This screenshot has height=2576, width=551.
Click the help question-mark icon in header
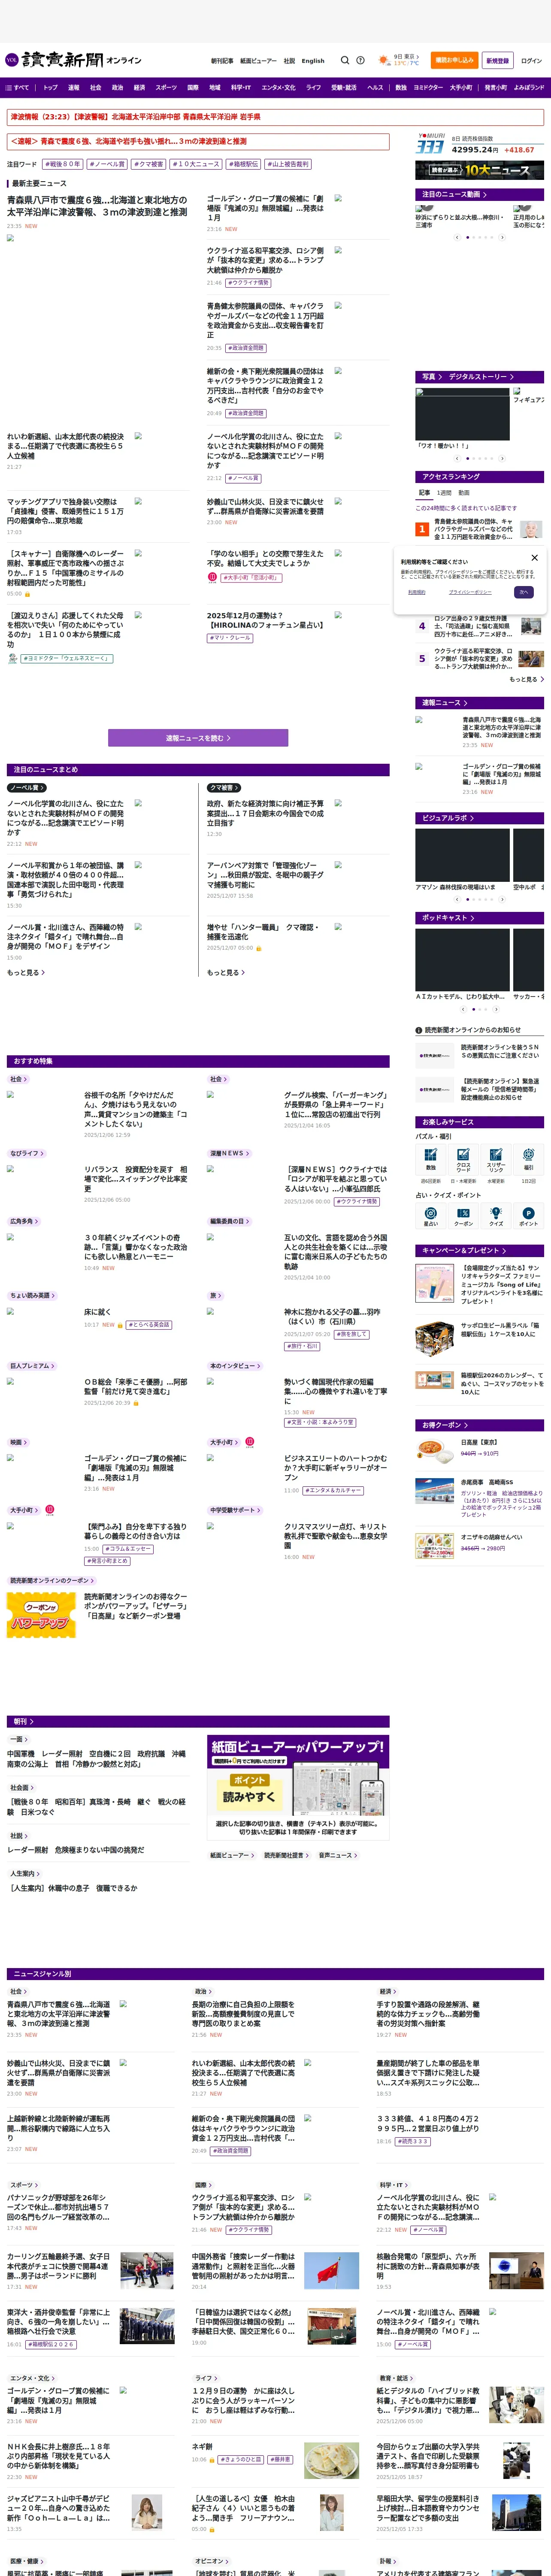point(360,60)
